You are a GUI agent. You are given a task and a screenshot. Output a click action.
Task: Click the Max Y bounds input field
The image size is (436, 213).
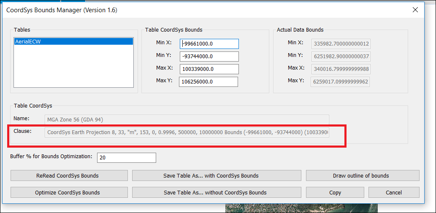click(208, 82)
